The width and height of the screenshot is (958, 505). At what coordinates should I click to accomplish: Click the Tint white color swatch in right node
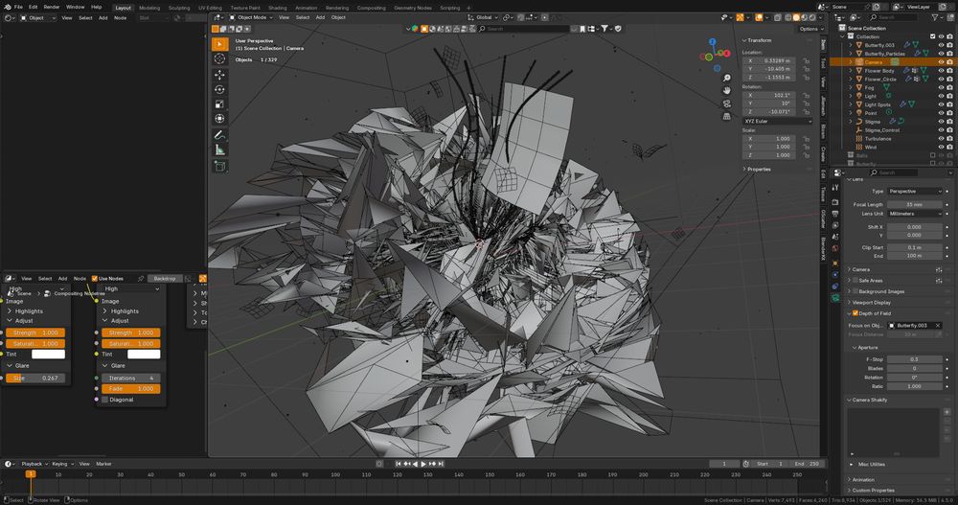click(144, 354)
